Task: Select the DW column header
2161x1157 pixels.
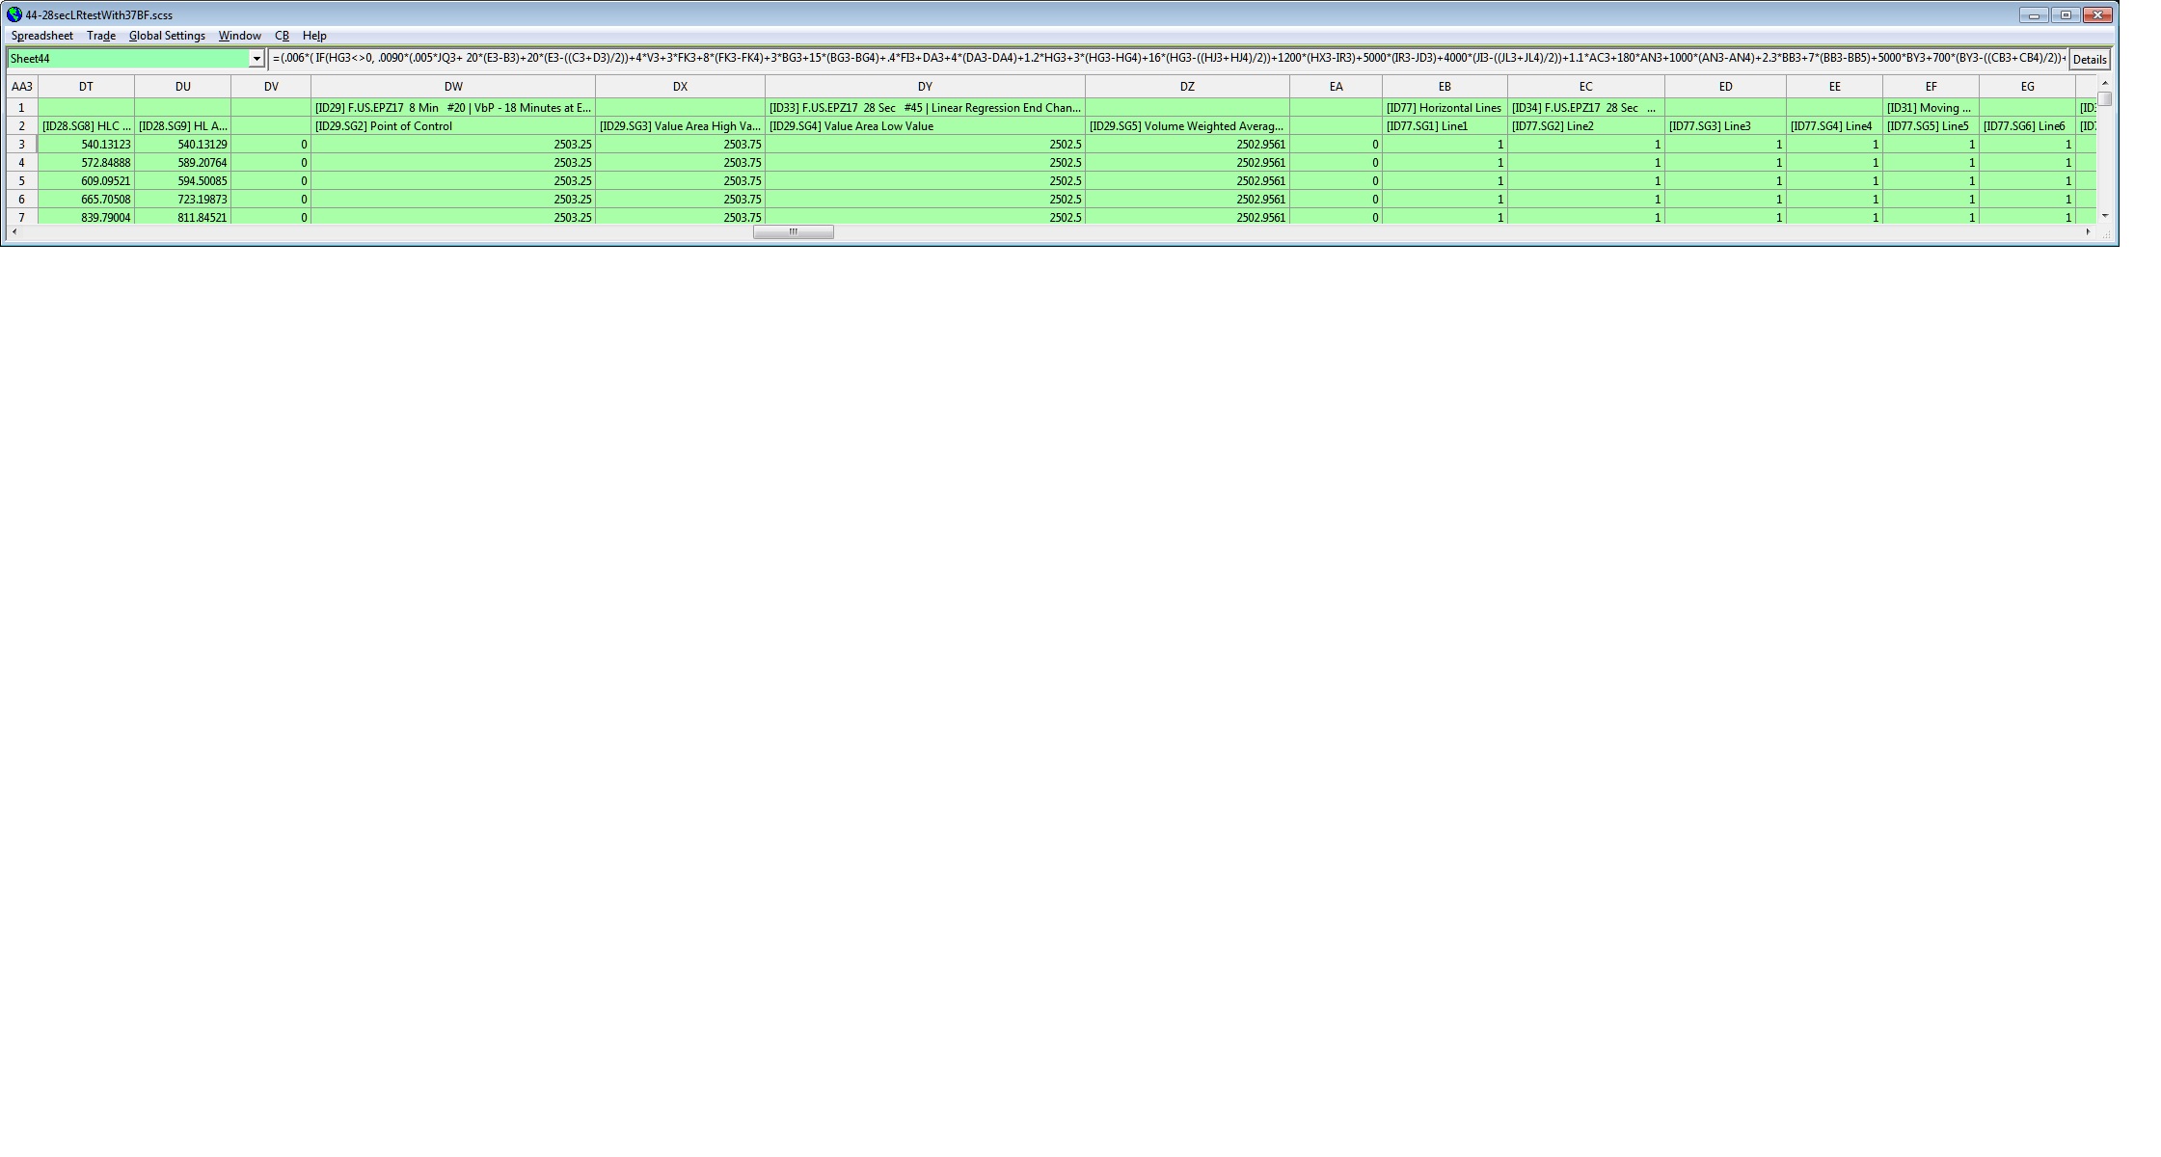Action: coord(452,87)
